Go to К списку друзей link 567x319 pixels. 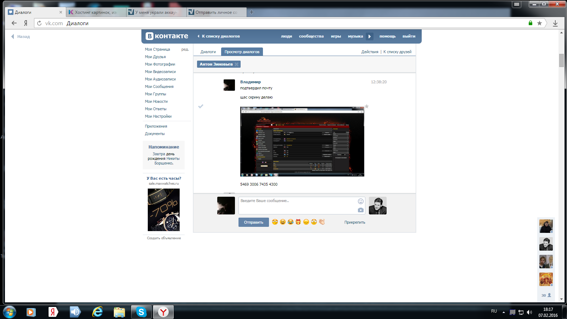tap(397, 52)
